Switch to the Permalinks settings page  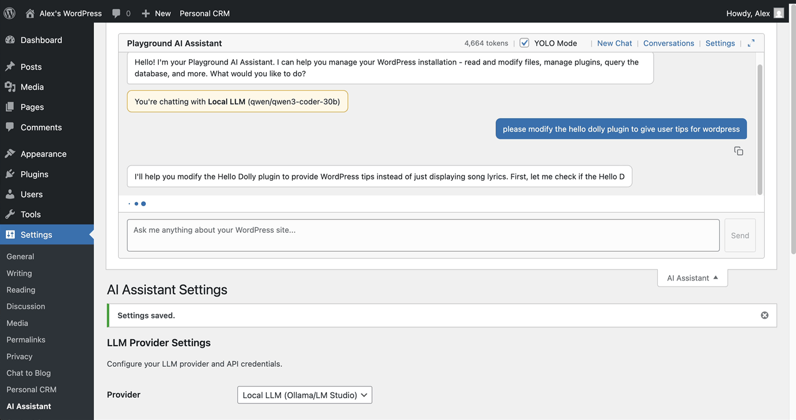point(25,339)
